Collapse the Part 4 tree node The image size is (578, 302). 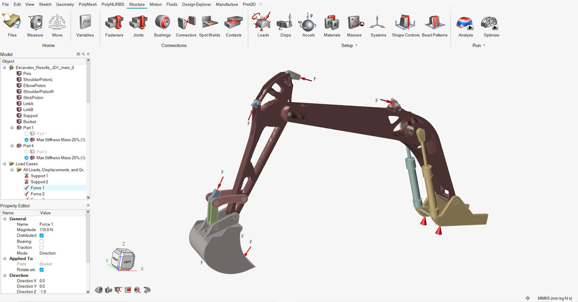pyautogui.click(x=12, y=146)
